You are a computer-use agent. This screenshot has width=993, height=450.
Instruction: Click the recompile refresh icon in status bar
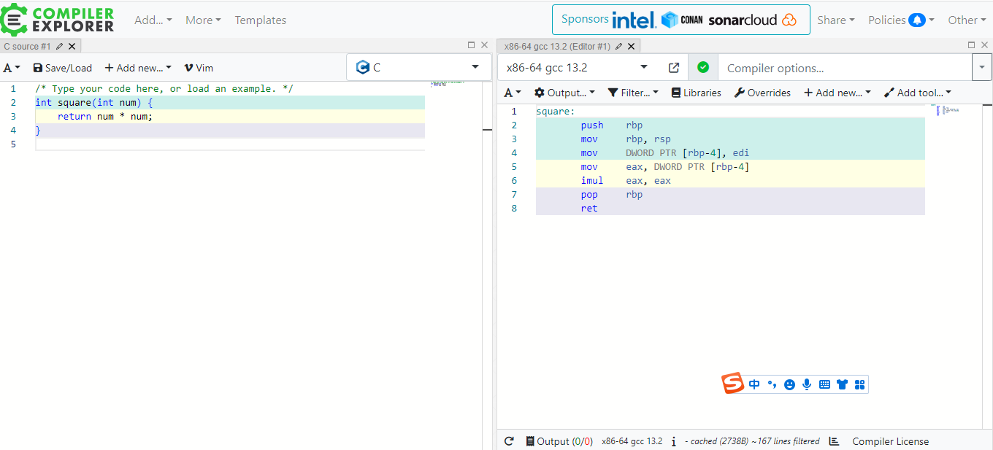tap(509, 441)
